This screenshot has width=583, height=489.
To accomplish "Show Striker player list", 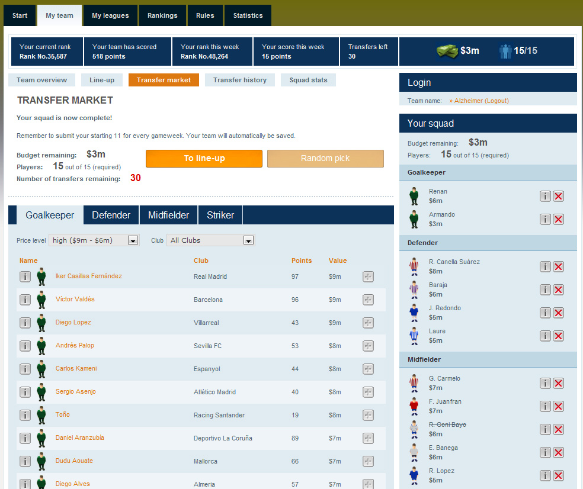I will click(x=220, y=215).
